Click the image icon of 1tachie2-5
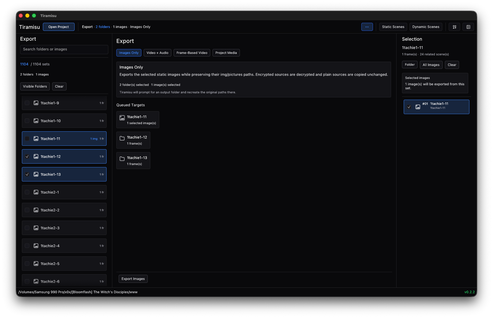This screenshot has width=493, height=318. click(x=36, y=264)
